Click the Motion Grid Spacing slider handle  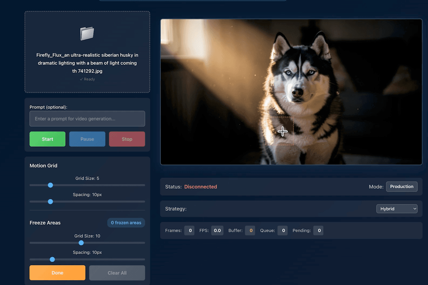[50, 202]
